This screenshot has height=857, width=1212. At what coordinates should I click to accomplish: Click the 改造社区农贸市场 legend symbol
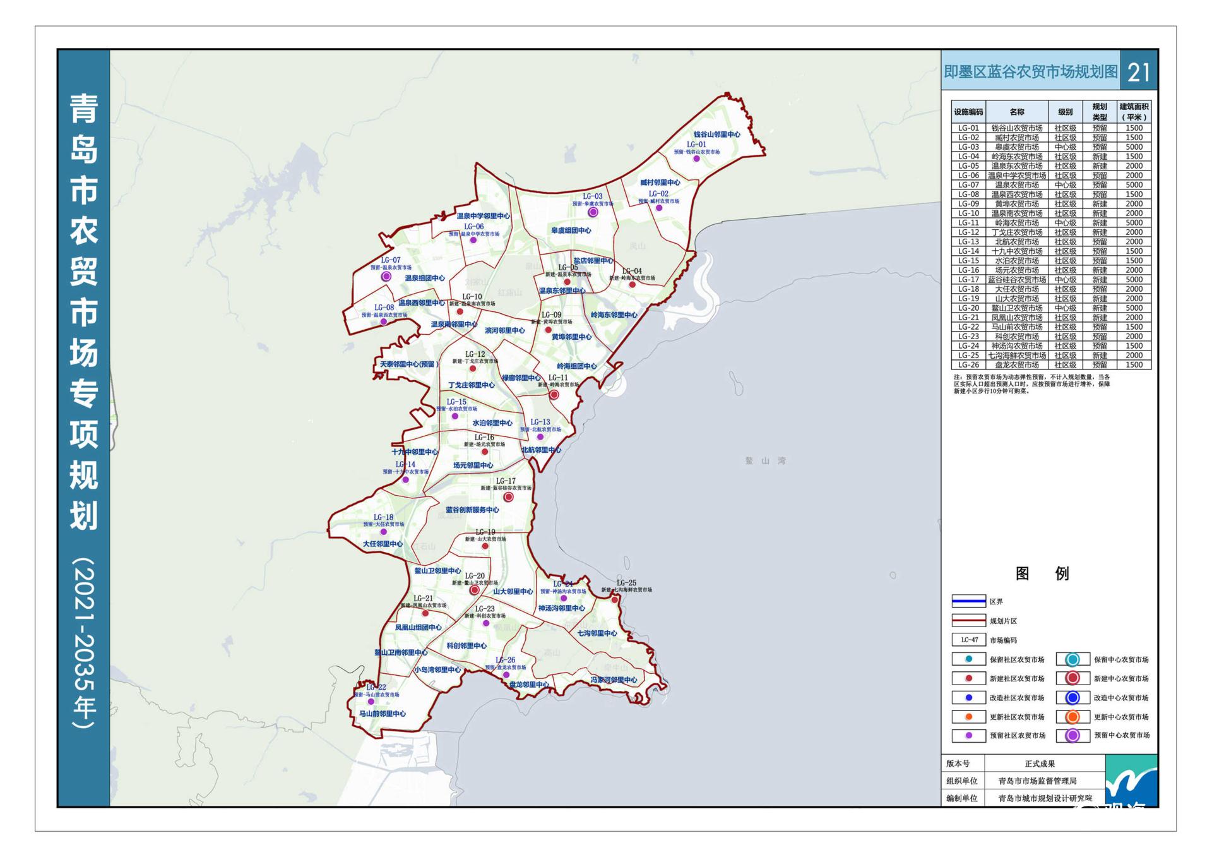tap(968, 698)
